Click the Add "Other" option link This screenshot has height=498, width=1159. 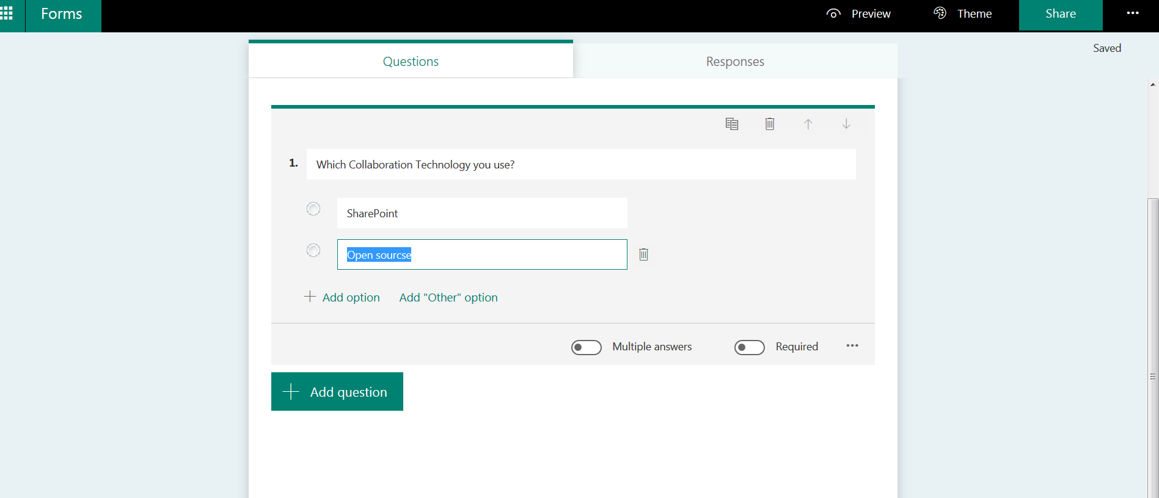tap(448, 298)
